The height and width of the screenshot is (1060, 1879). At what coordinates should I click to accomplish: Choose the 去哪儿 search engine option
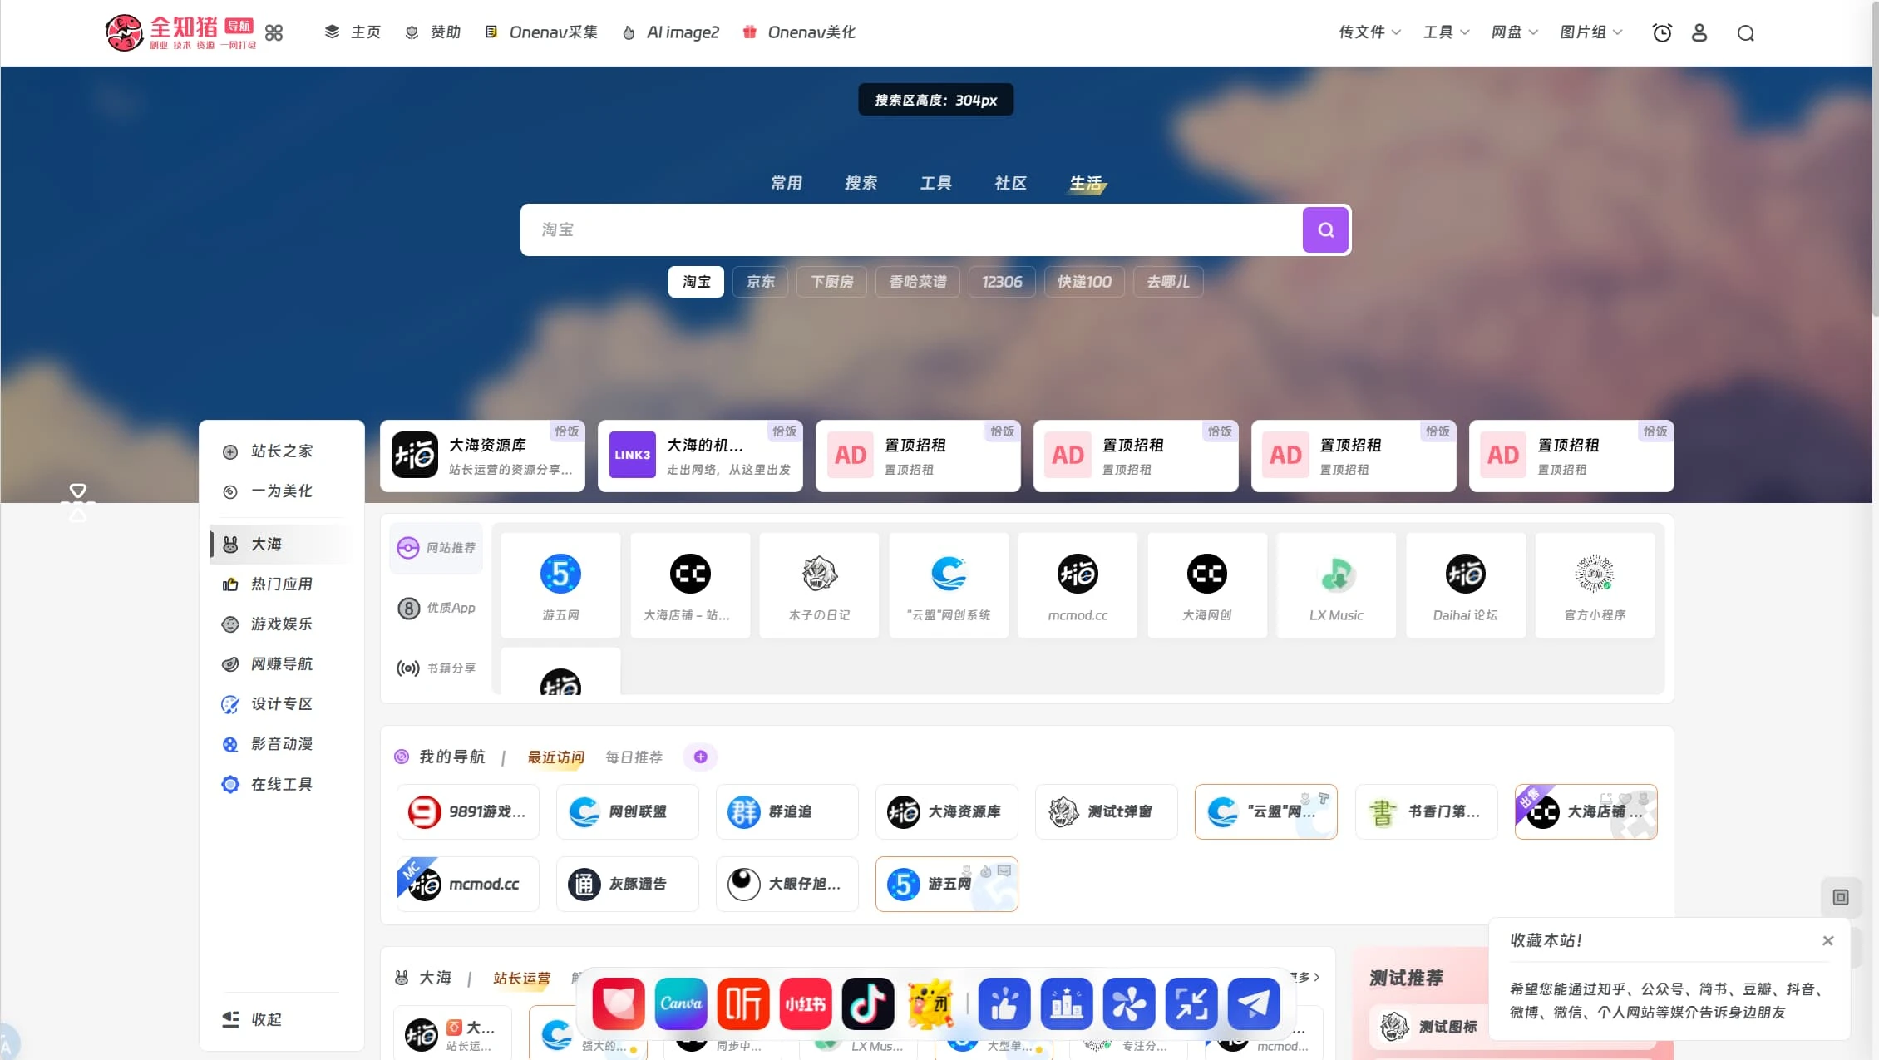click(1168, 282)
